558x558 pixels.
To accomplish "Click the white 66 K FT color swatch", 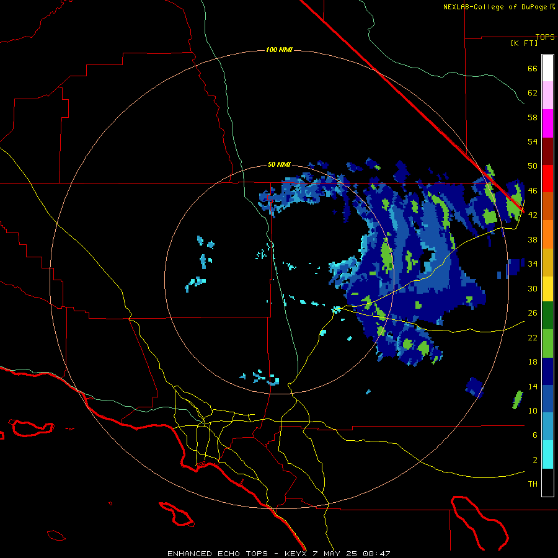I will (x=547, y=68).
